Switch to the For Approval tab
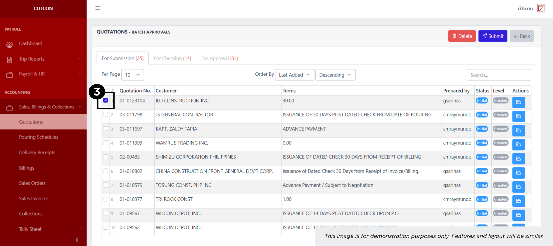 click(x=220, y=58)
